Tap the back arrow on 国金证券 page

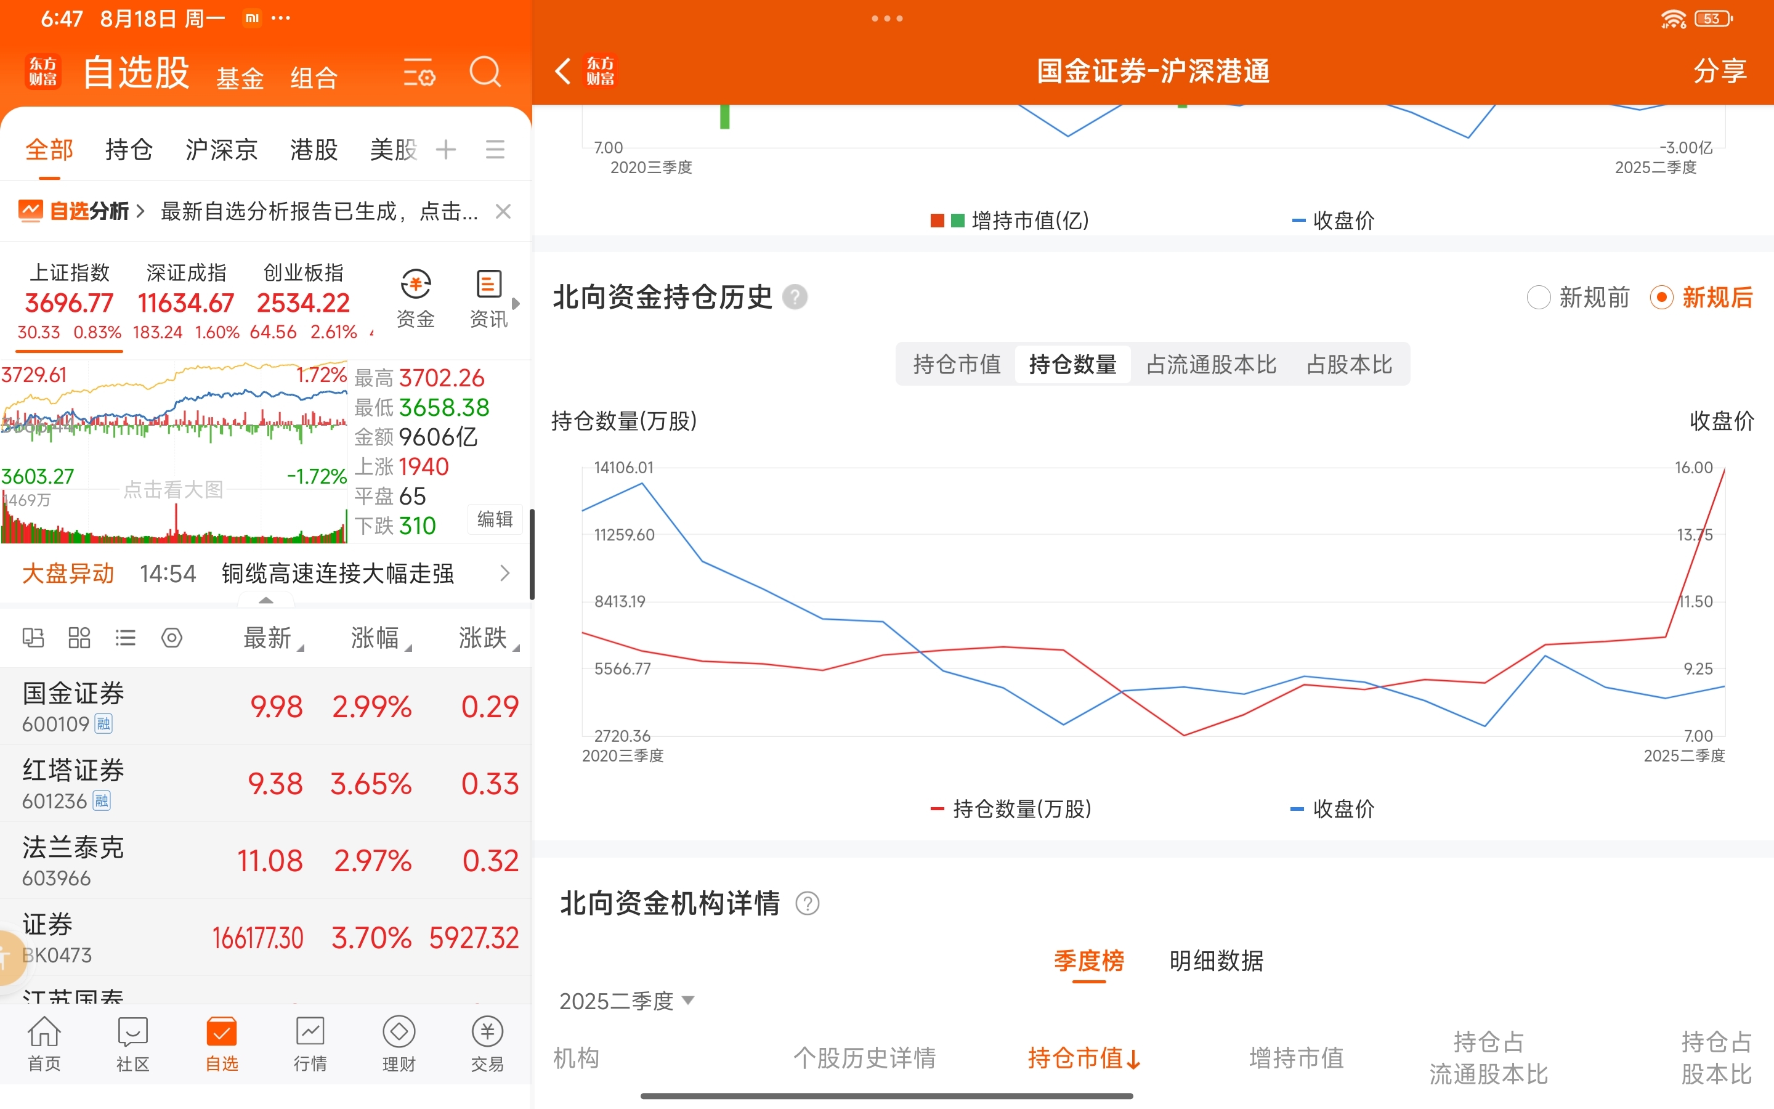(x=563, y=71)
